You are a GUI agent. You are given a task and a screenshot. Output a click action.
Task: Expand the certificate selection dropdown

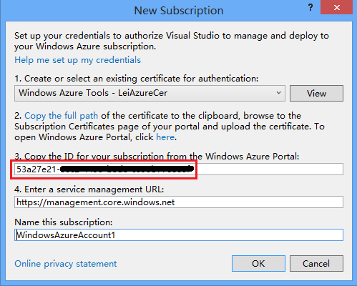coord(150,93)
